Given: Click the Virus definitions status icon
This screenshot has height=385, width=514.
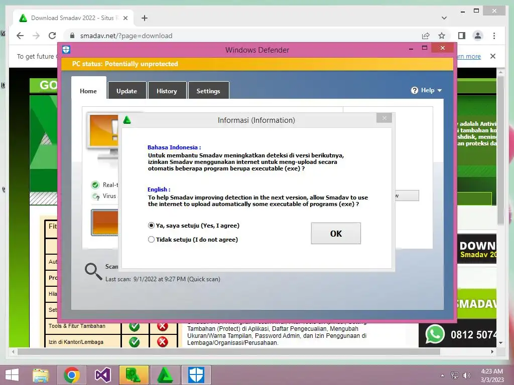Looking at the screenshot, I should (96, 196).
